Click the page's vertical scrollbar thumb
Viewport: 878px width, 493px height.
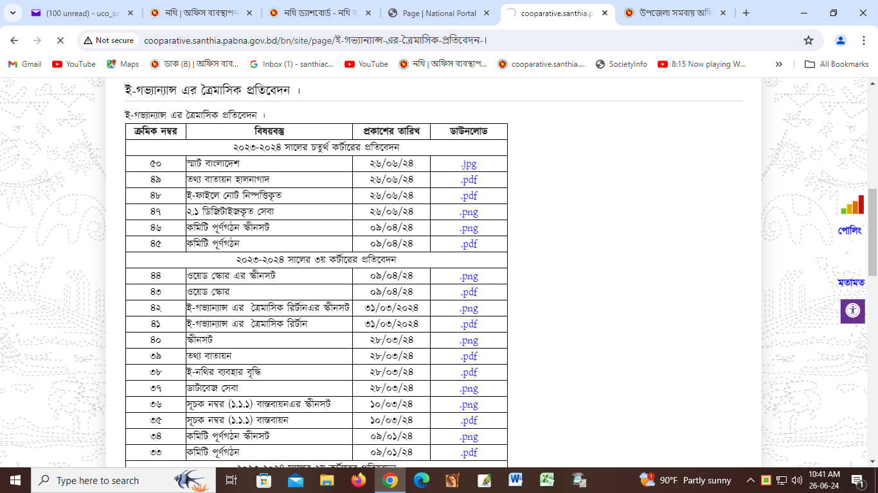tap(872, 231)
